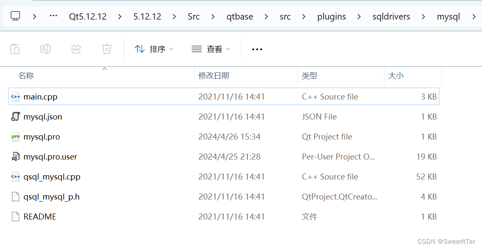The image size is (482, 248).
Task: Click the Src breadcrumb link
Action: [x=194, y=16]
